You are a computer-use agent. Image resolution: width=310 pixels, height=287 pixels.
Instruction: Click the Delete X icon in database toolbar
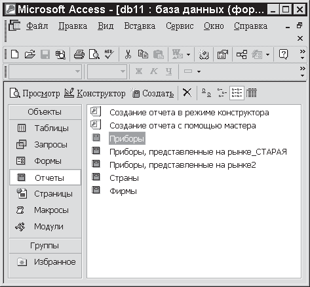point(187,92)
